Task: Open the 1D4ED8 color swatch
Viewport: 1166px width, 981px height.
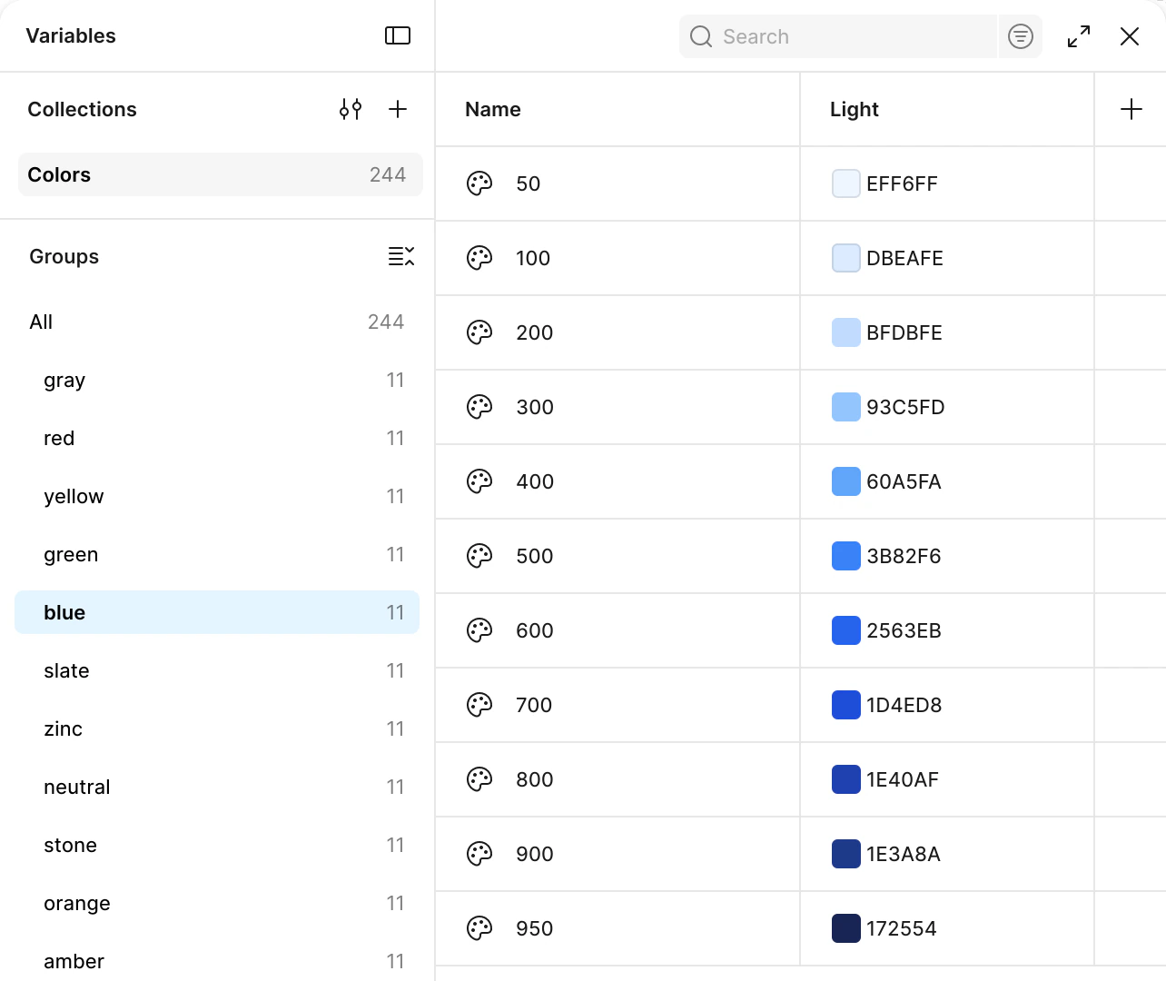Action: click(846, 705)
